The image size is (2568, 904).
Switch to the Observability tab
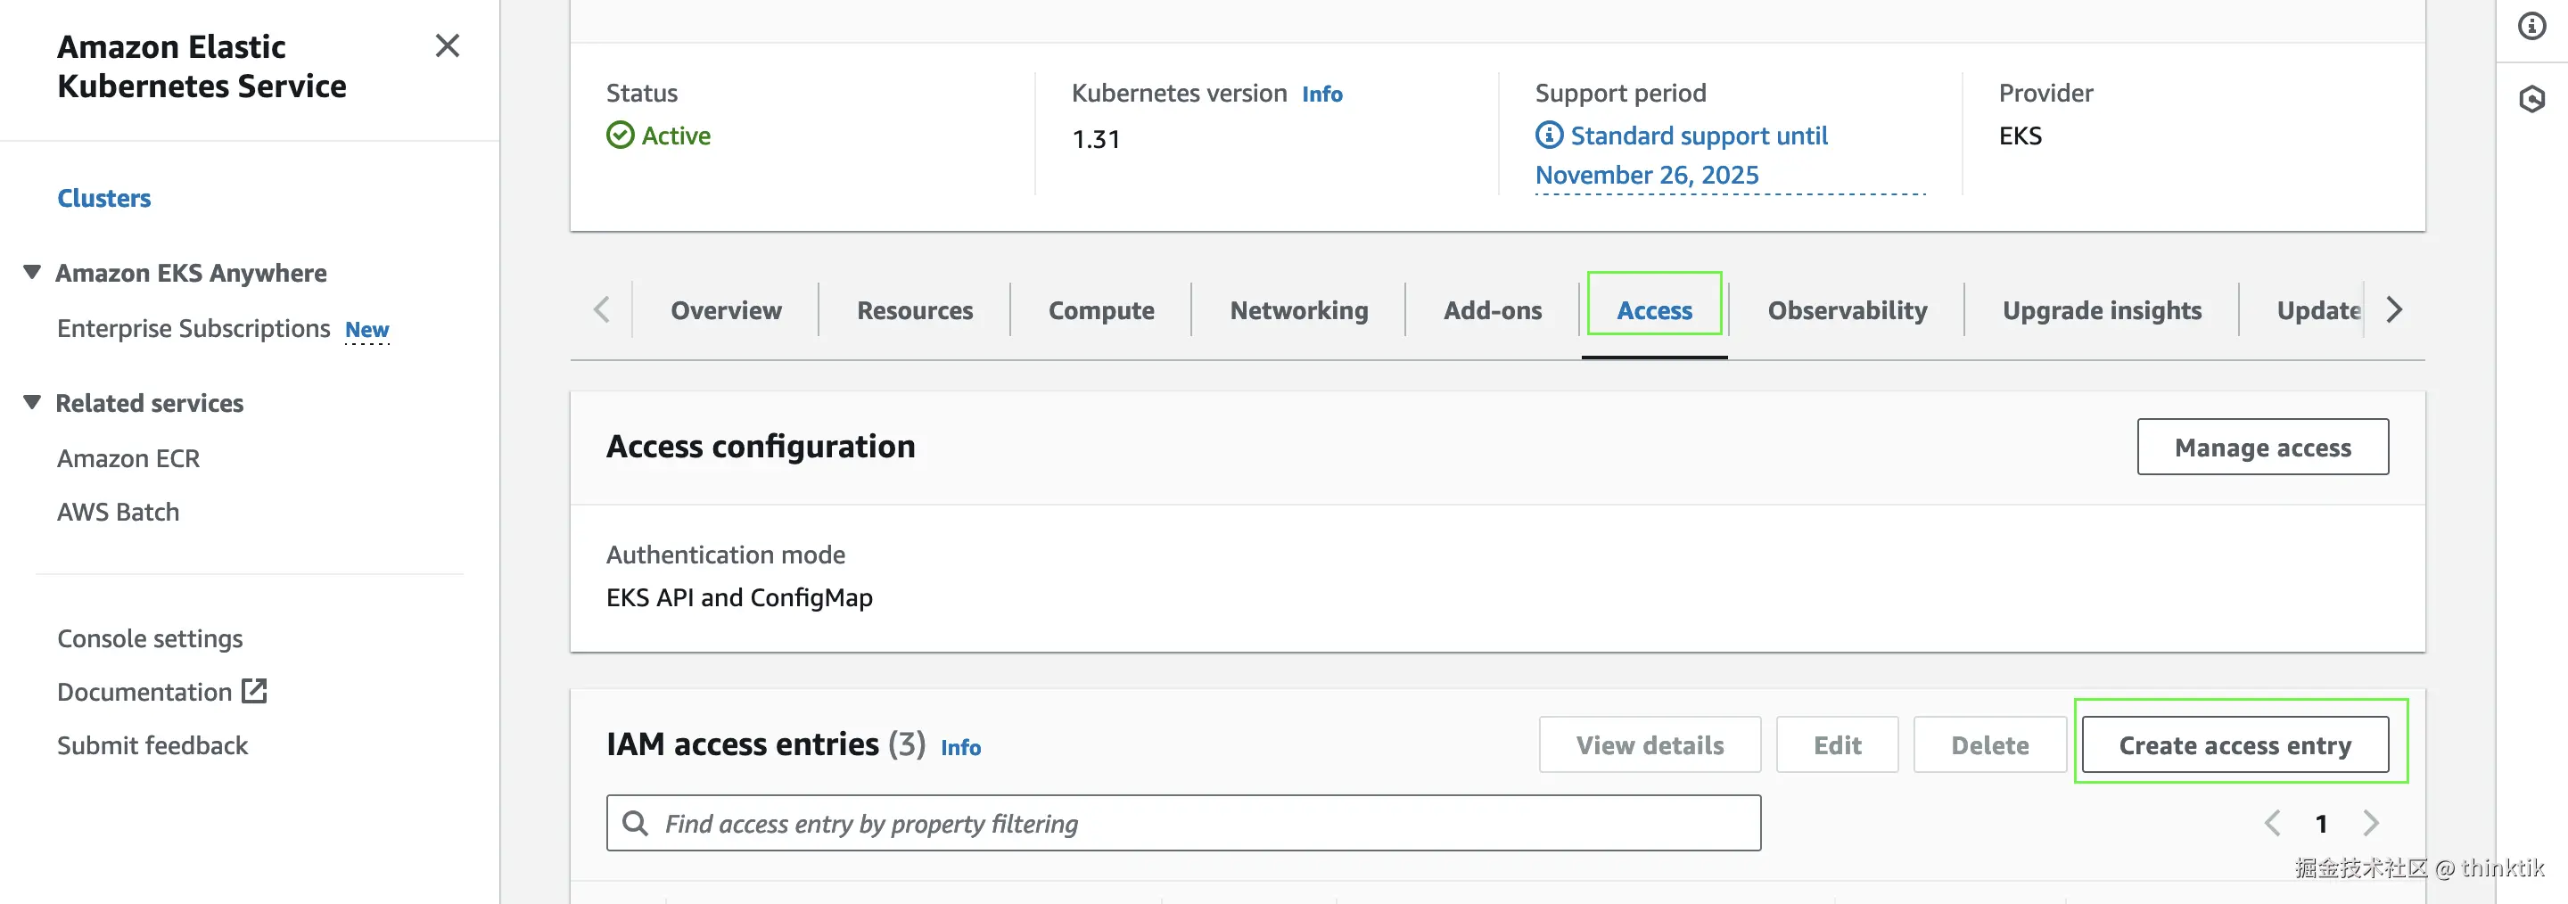1848,311
